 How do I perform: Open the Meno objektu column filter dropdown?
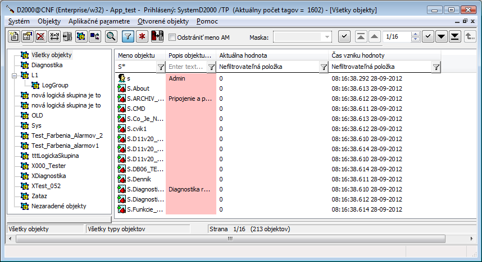[161, 67]
